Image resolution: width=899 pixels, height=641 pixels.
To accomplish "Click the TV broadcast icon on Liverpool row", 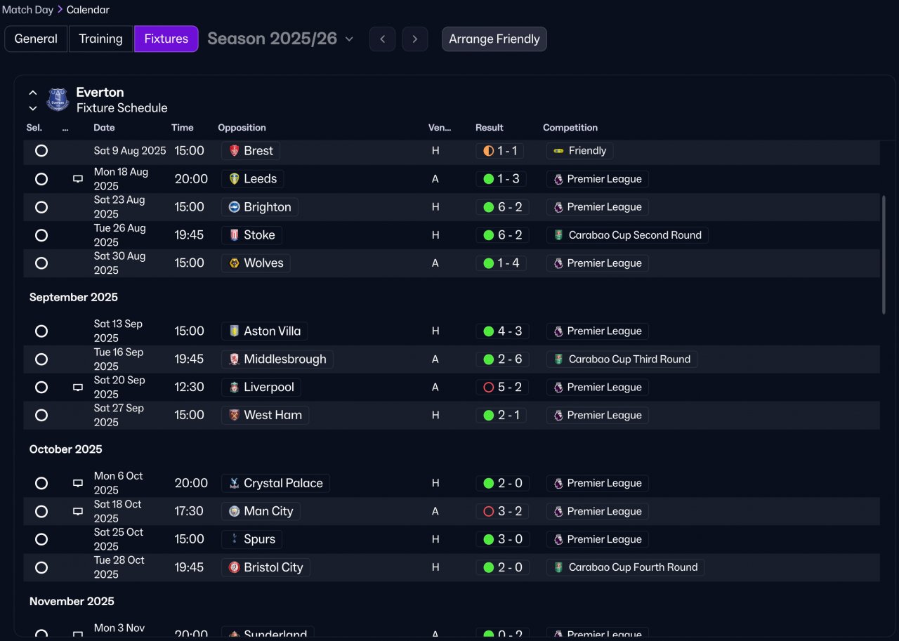I will (78, 388).
